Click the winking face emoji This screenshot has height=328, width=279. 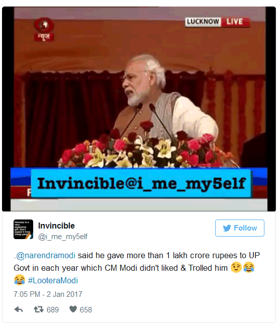[x=236, y=268]
